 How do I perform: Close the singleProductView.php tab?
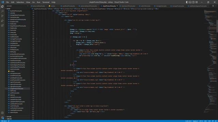point(117,6)
